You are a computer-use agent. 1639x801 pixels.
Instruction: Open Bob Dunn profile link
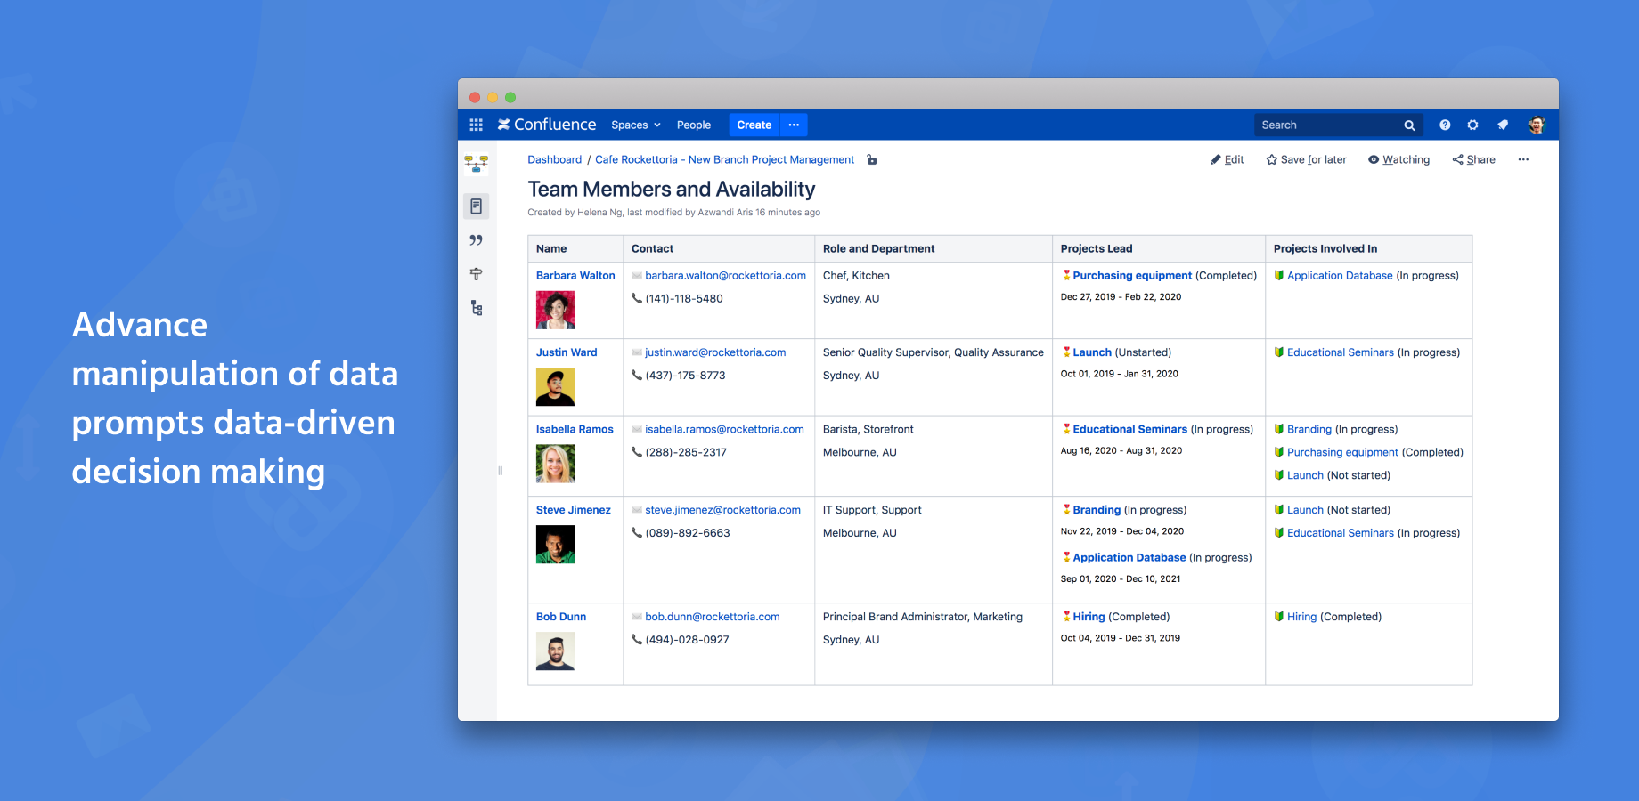tap(561, 617)
